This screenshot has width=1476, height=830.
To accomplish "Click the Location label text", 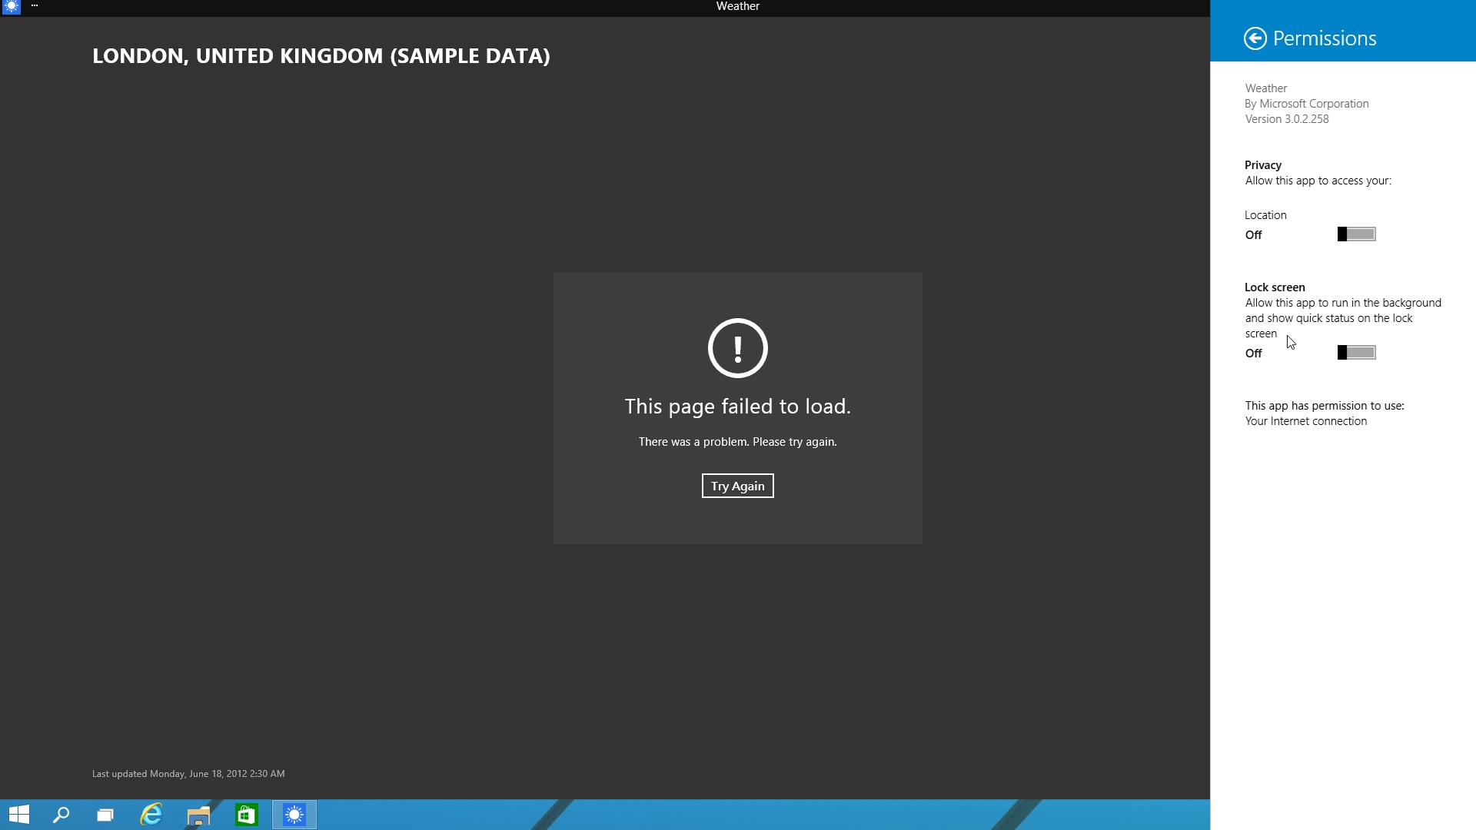I will (x=1265, y=215).
